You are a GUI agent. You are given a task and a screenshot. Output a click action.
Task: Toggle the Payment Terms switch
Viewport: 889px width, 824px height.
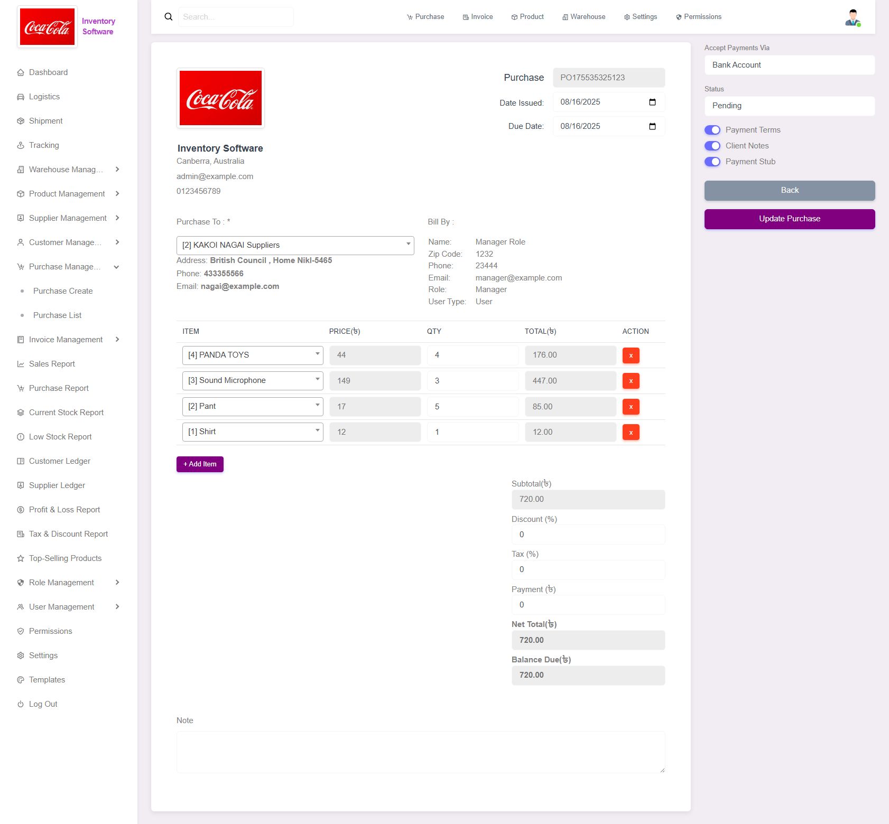tap(712, 130)
